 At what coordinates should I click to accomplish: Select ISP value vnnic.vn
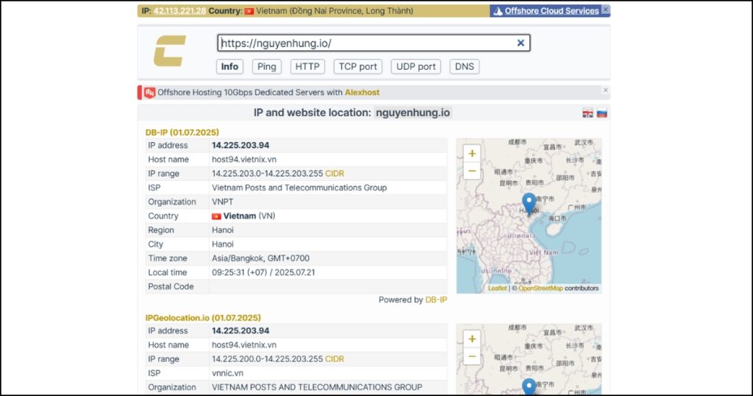coord(228,373)
